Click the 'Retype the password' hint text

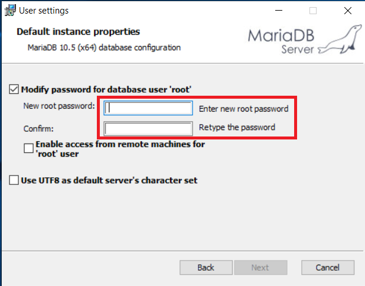[x=237, y=128]
